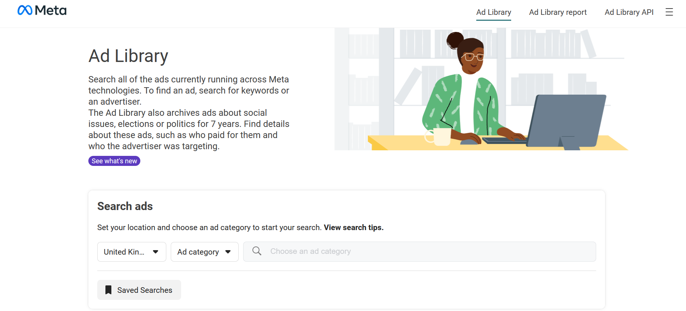686x311 pixels.
Task: Open the Ad Library report tab
Action: 558,12
